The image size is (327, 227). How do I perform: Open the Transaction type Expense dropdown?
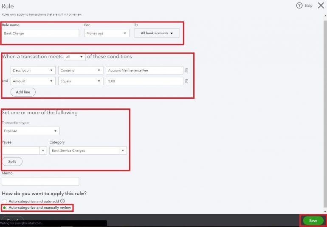click(x=31, y=131)
